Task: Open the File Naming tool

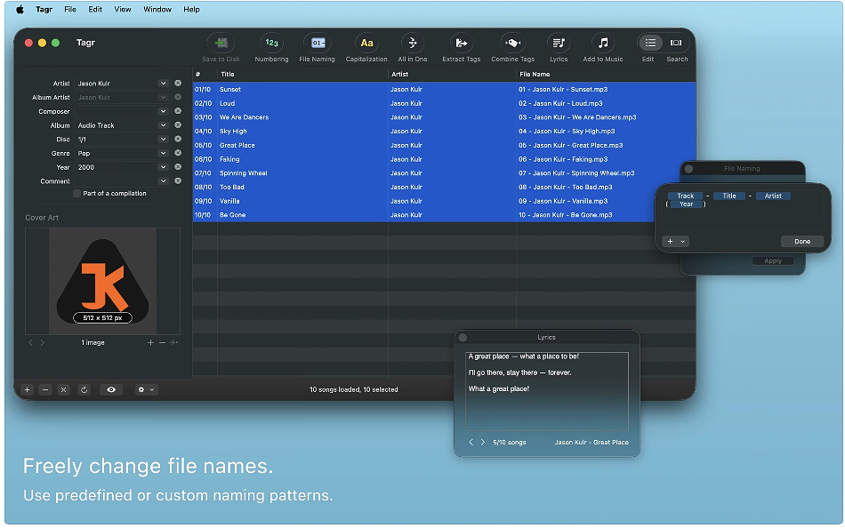Action: point(318,43)
